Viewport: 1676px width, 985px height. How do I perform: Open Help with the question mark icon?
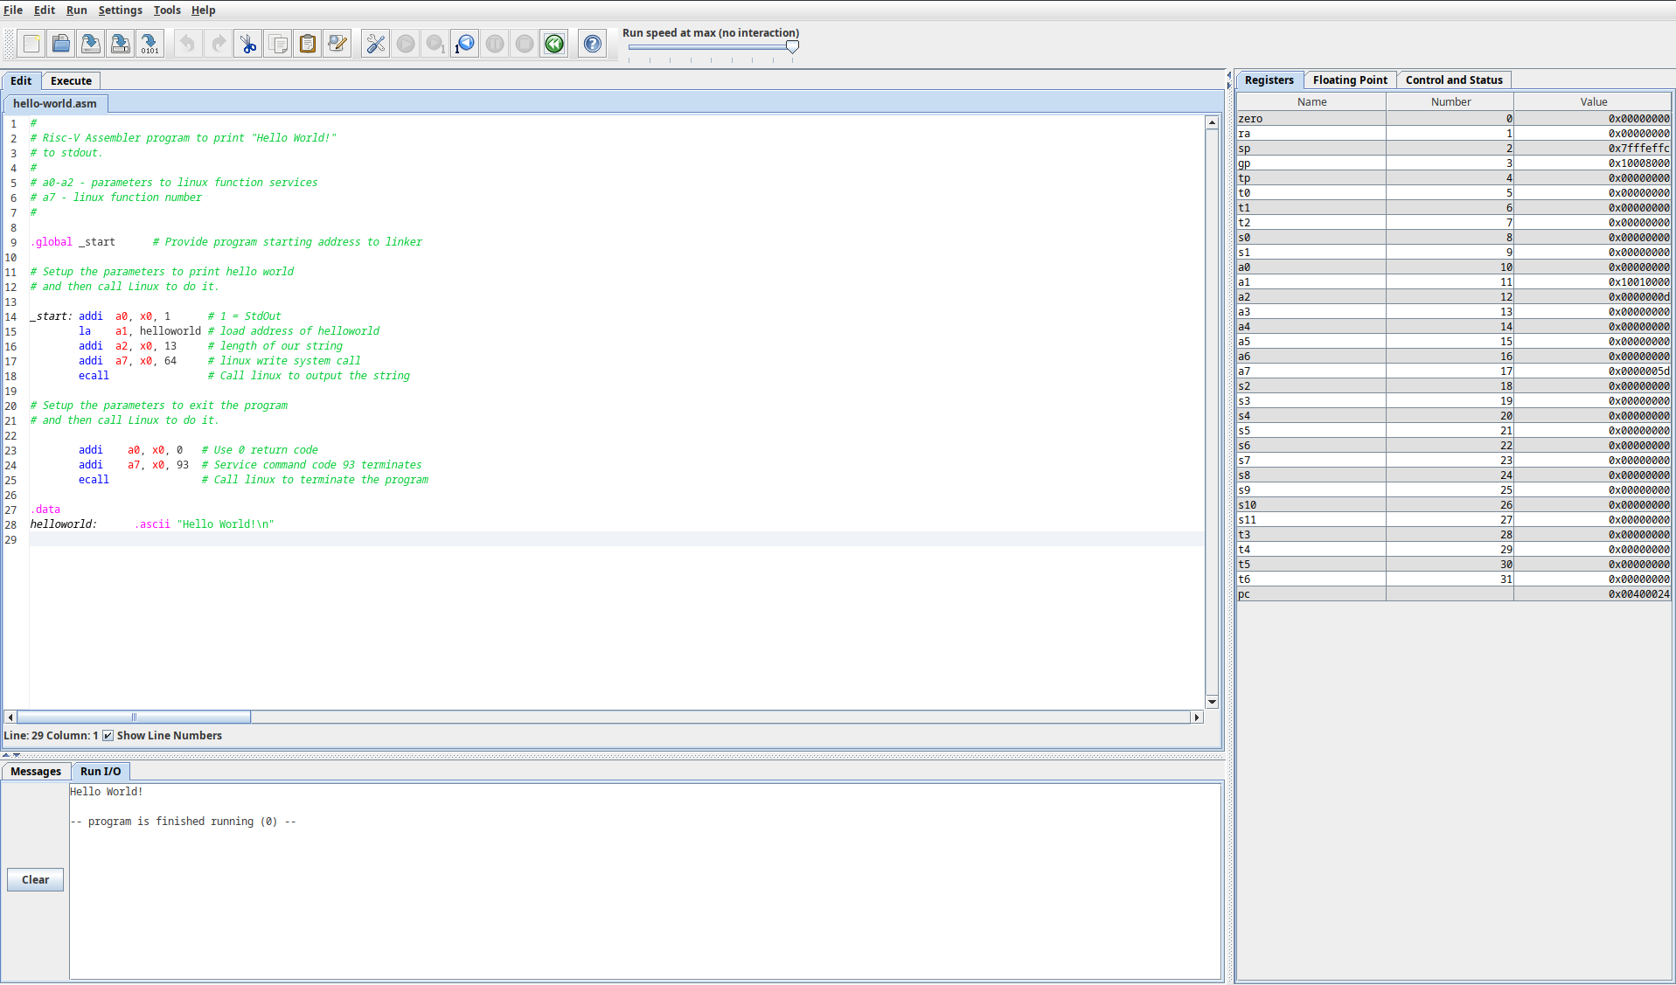(x=593, y=44)
